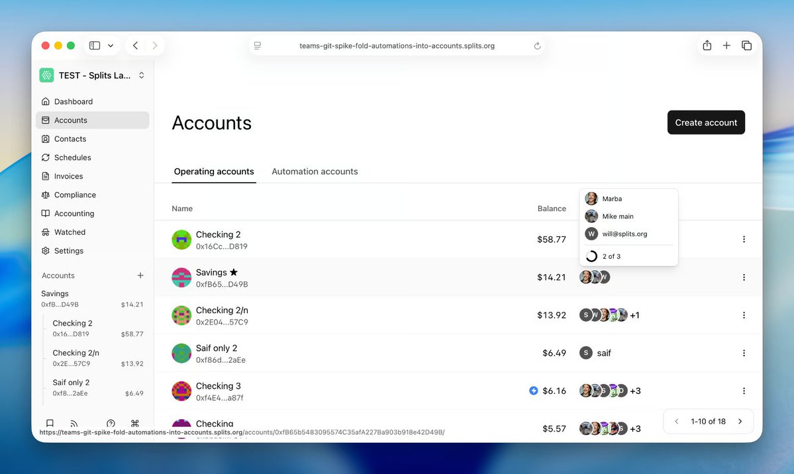Open the row menu for Checking 2
The width and height of the screenshot is (794, 474).
click(x=744, y=239)
